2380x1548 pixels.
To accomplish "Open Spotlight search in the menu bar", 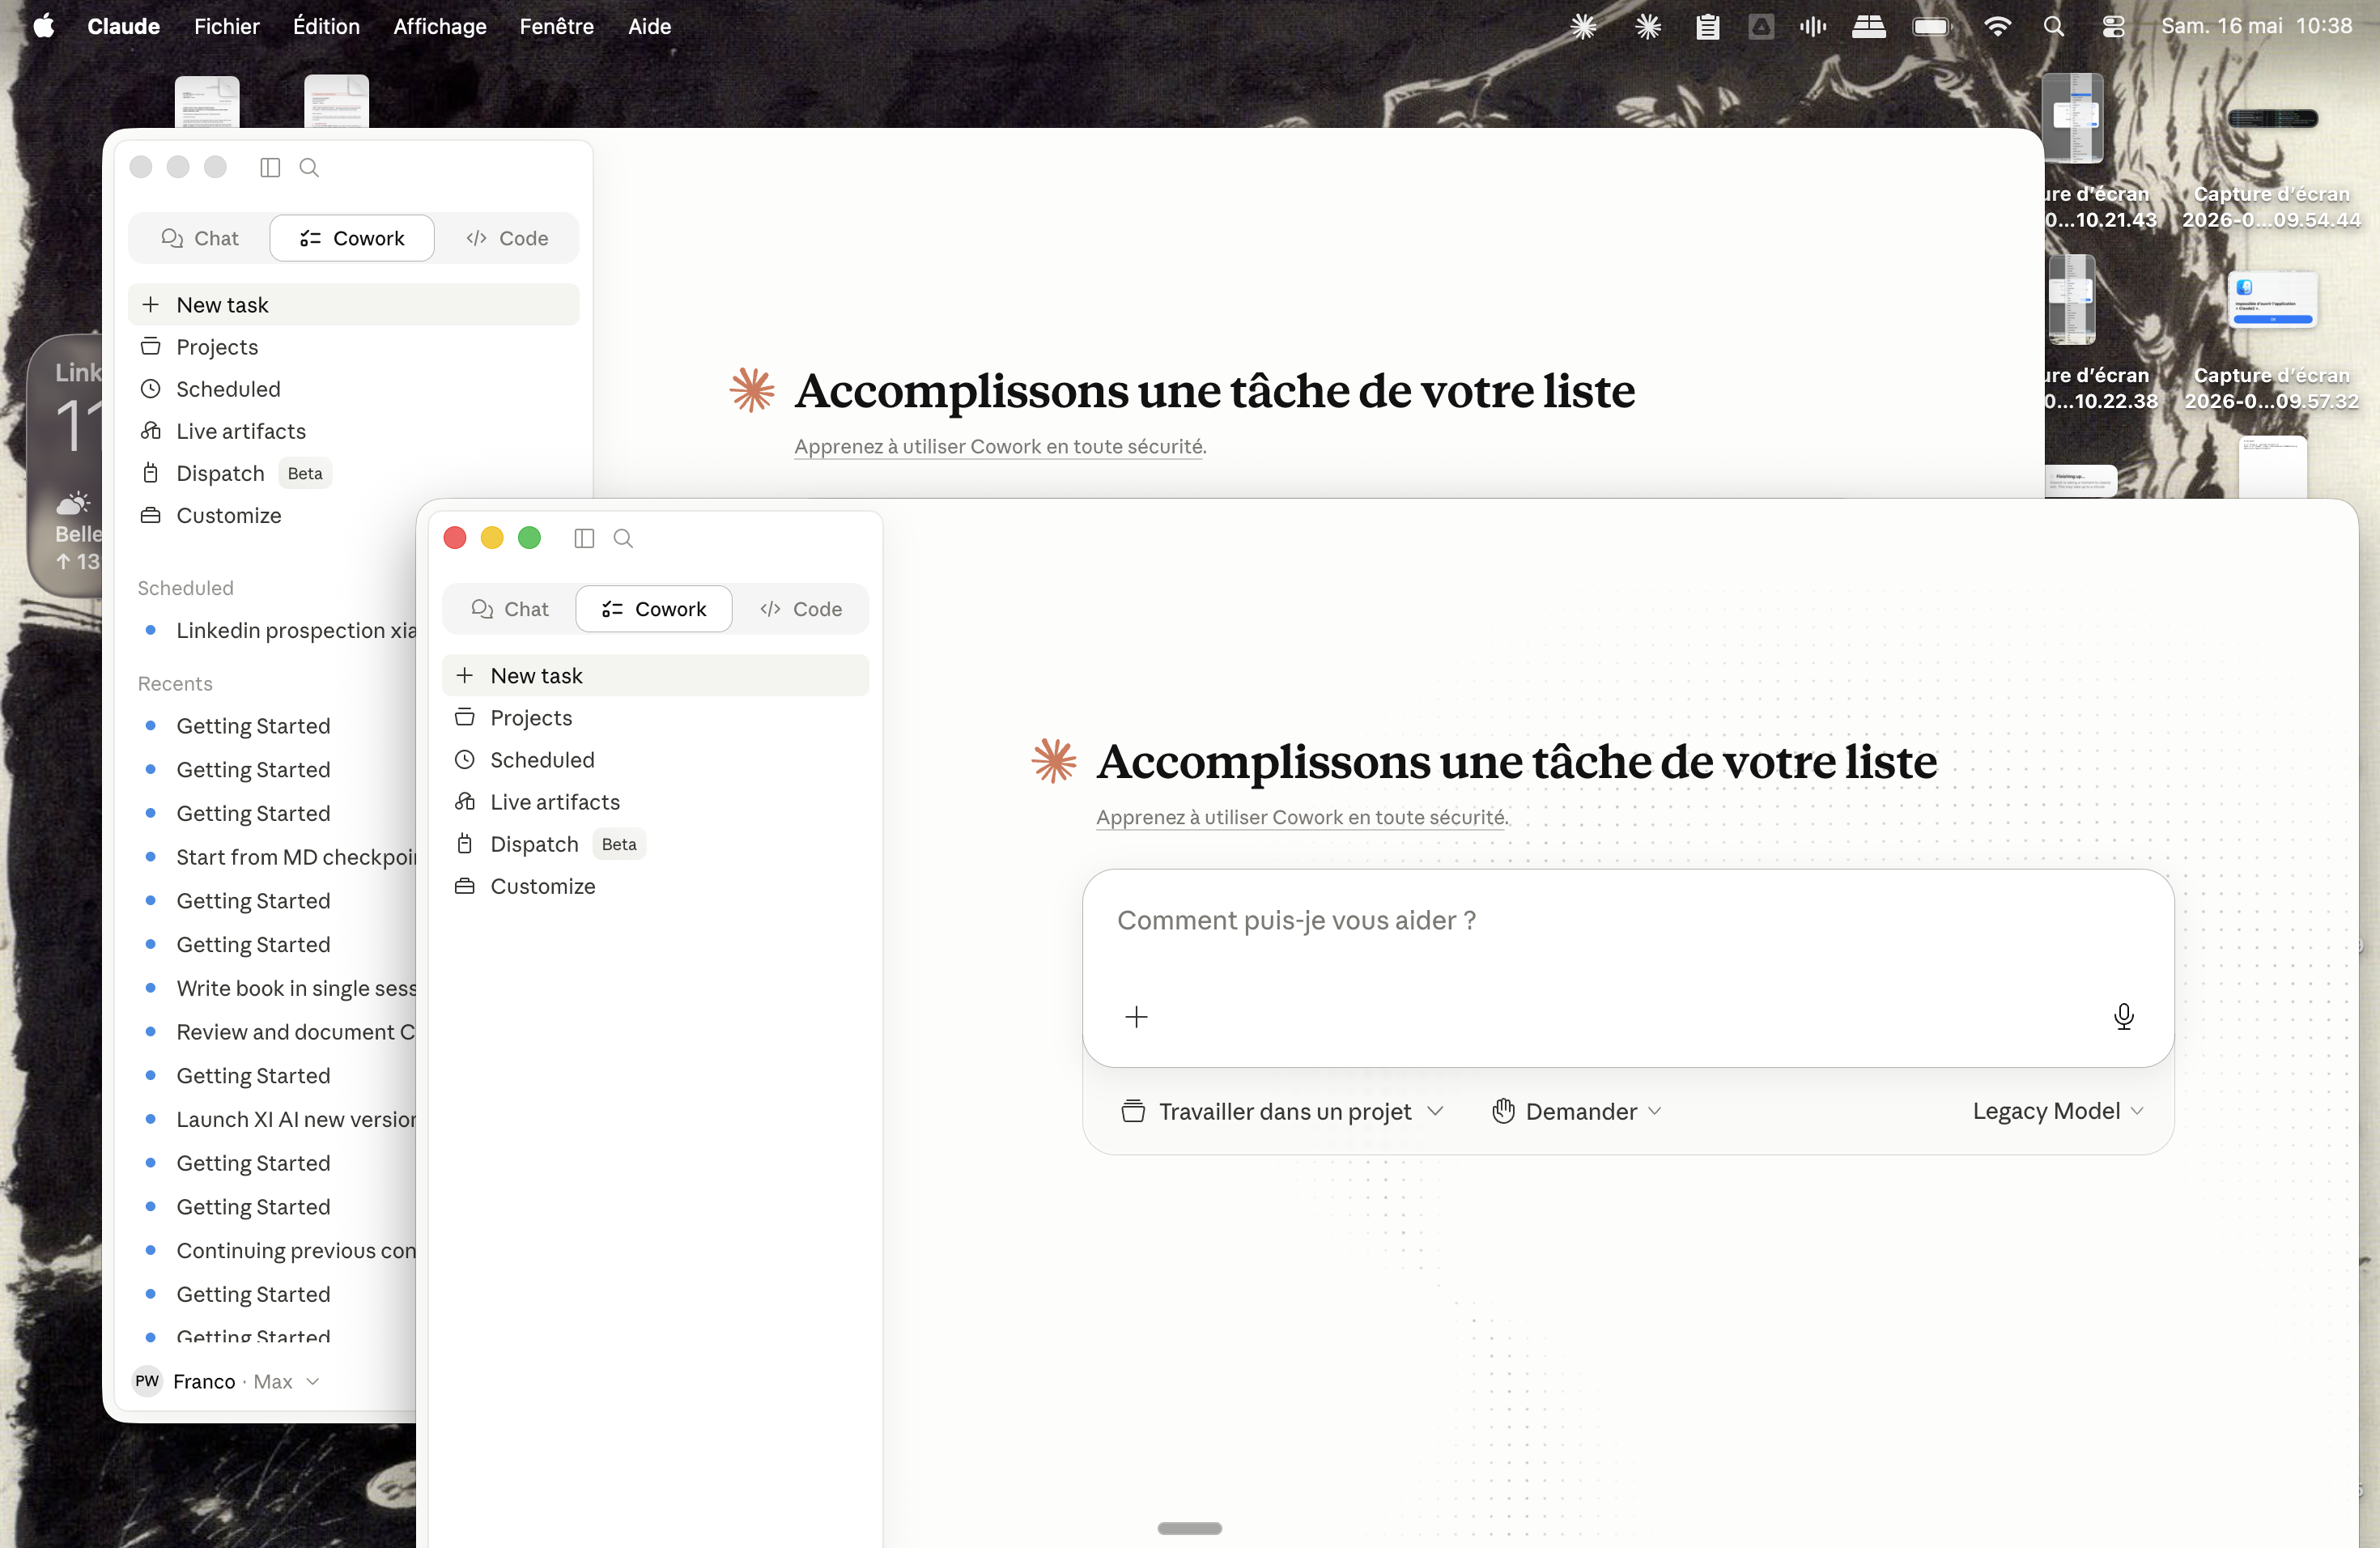I will tap(2054, 26).
